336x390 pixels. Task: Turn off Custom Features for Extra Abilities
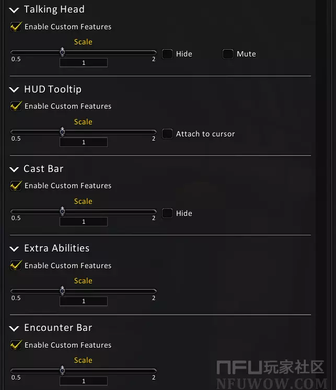16,266
